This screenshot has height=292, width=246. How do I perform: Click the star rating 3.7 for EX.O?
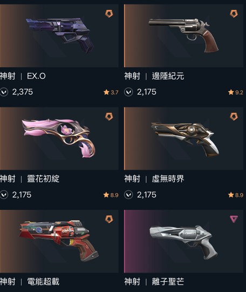(x=111, y=92)
